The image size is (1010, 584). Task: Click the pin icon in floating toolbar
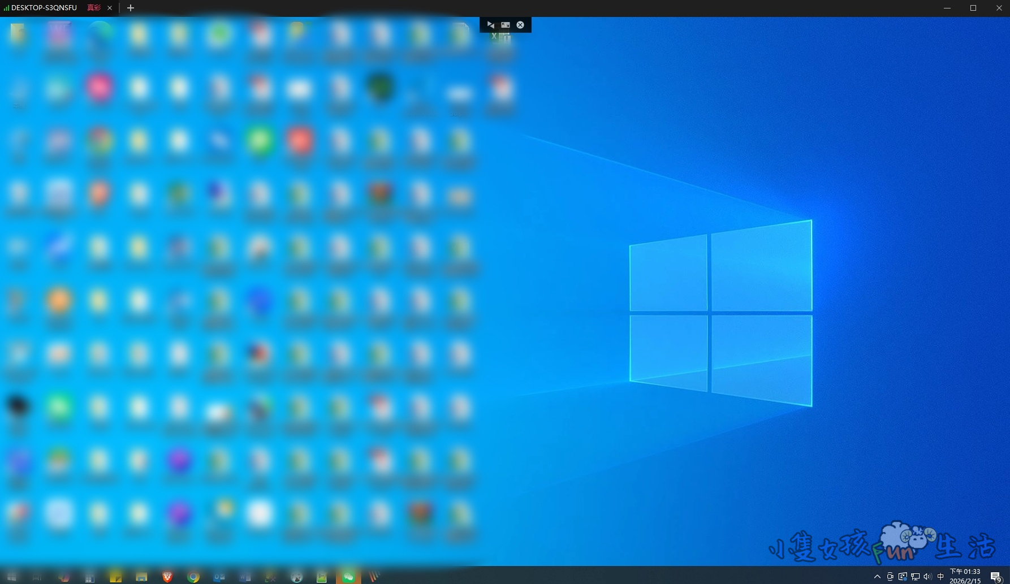pyautogui.click(x=490, y=25)
